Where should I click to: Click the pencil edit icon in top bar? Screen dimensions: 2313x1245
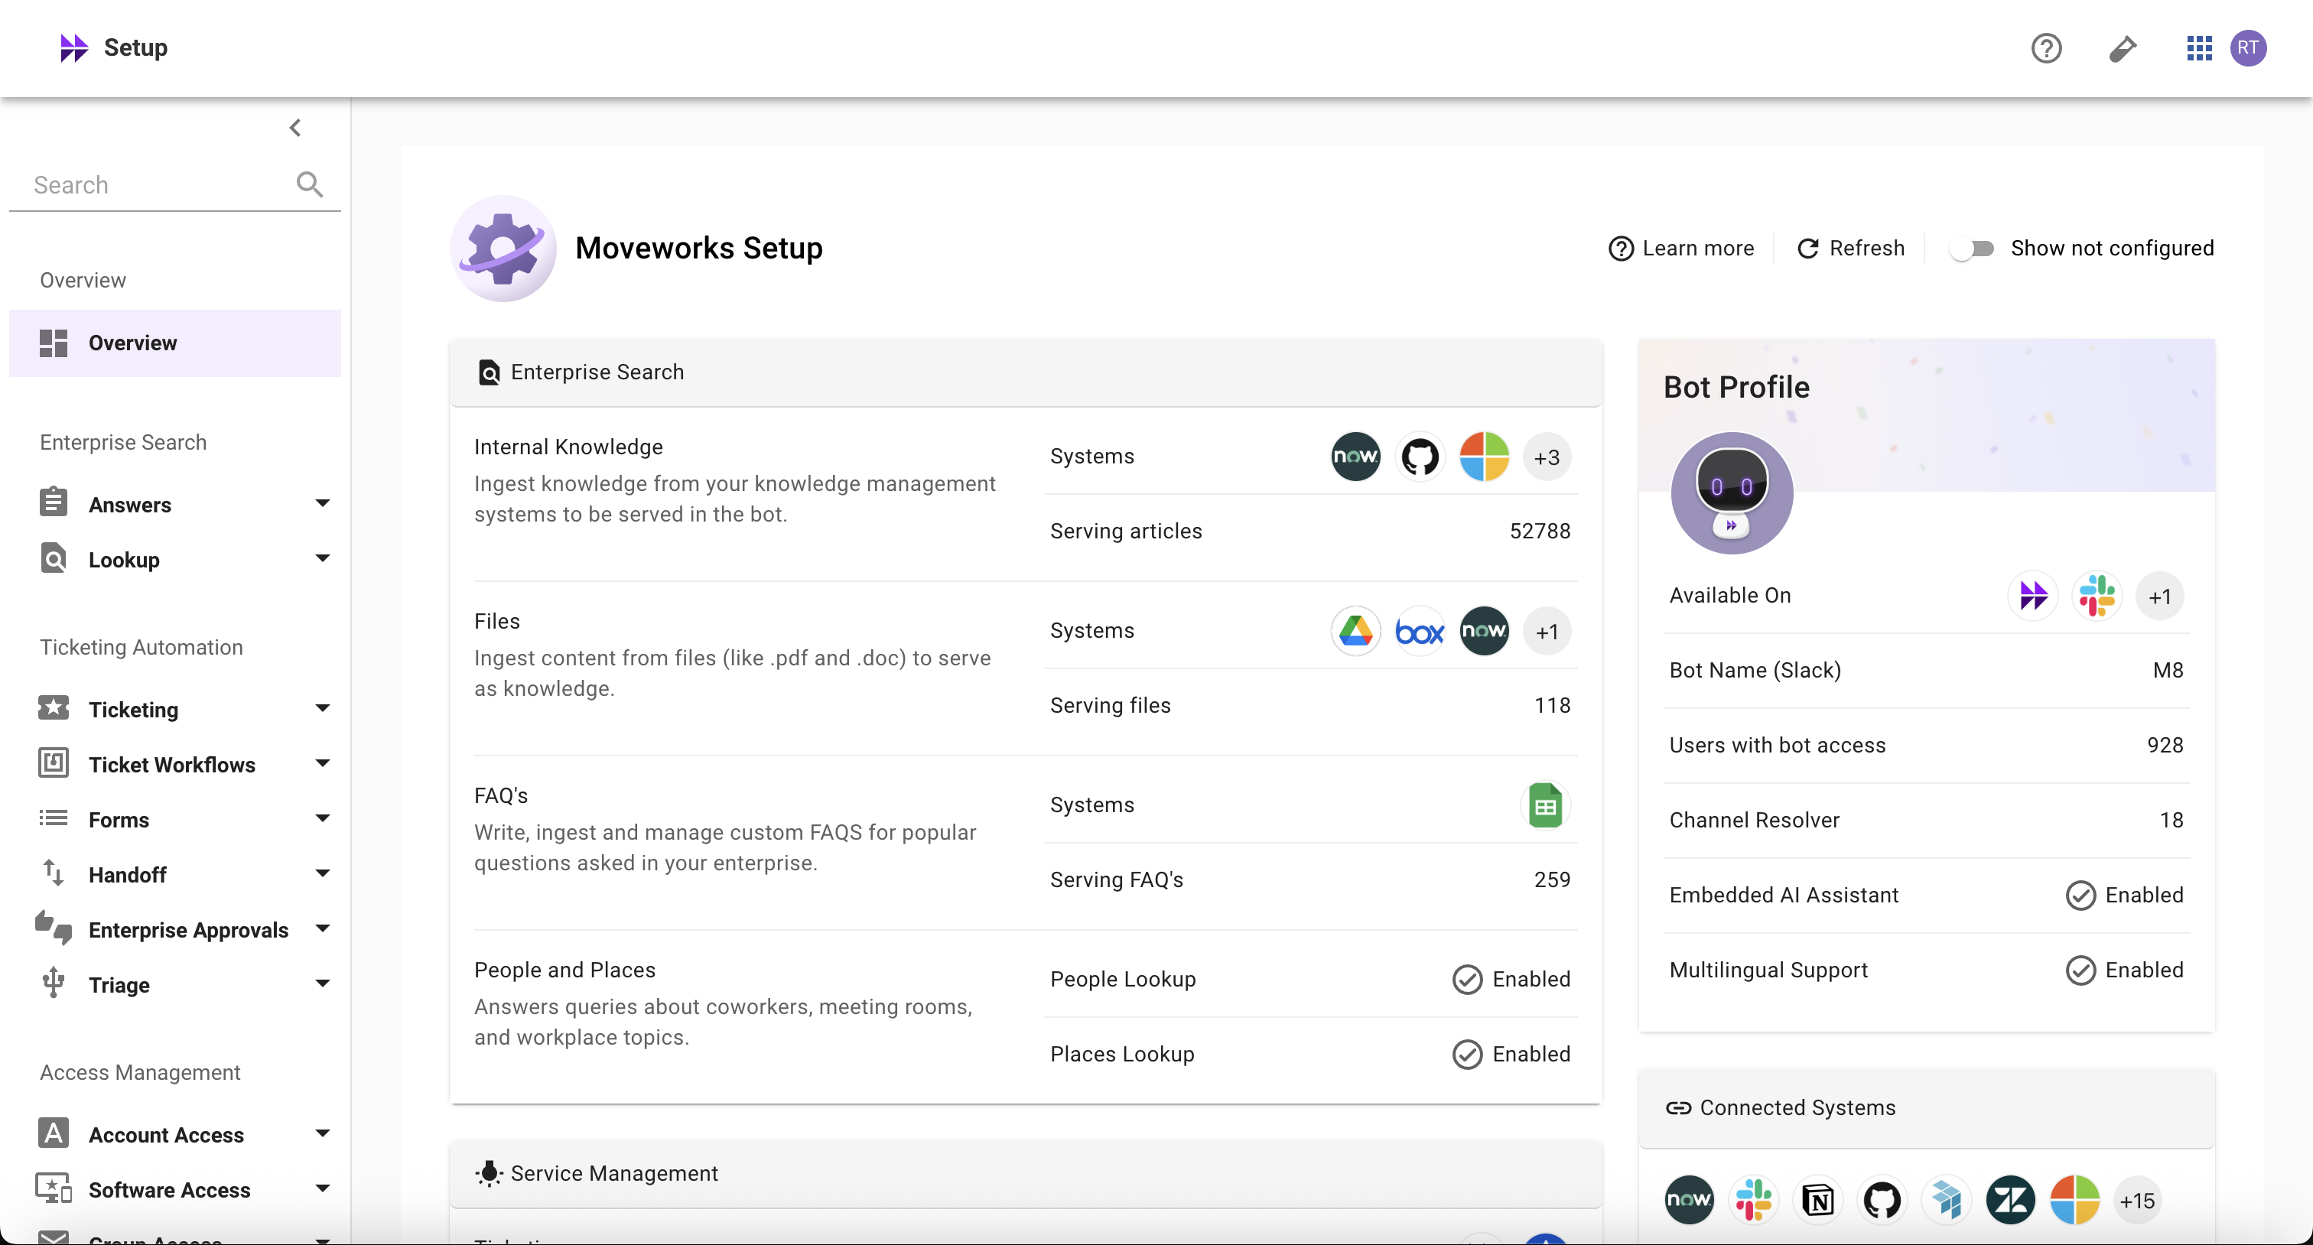tap(2123, 47)
